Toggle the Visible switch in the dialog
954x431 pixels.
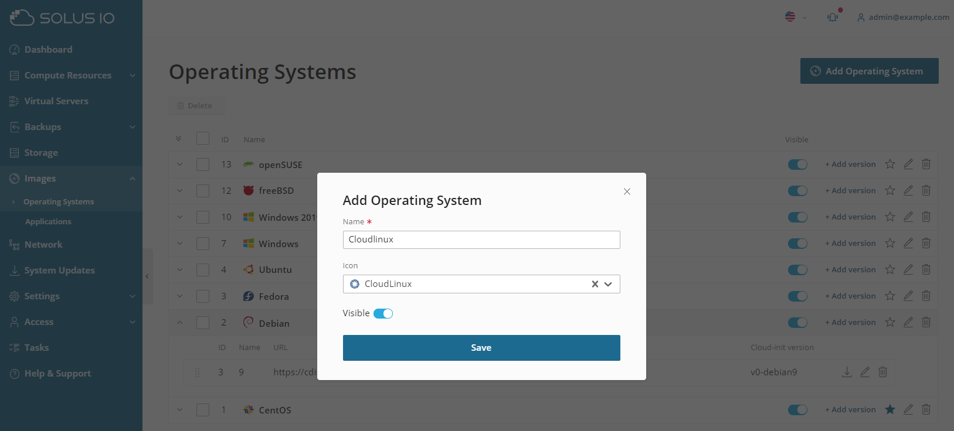pyautogui.click(x=383, y=313)
